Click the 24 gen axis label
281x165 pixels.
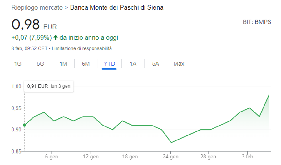click(x=170, y=157)
